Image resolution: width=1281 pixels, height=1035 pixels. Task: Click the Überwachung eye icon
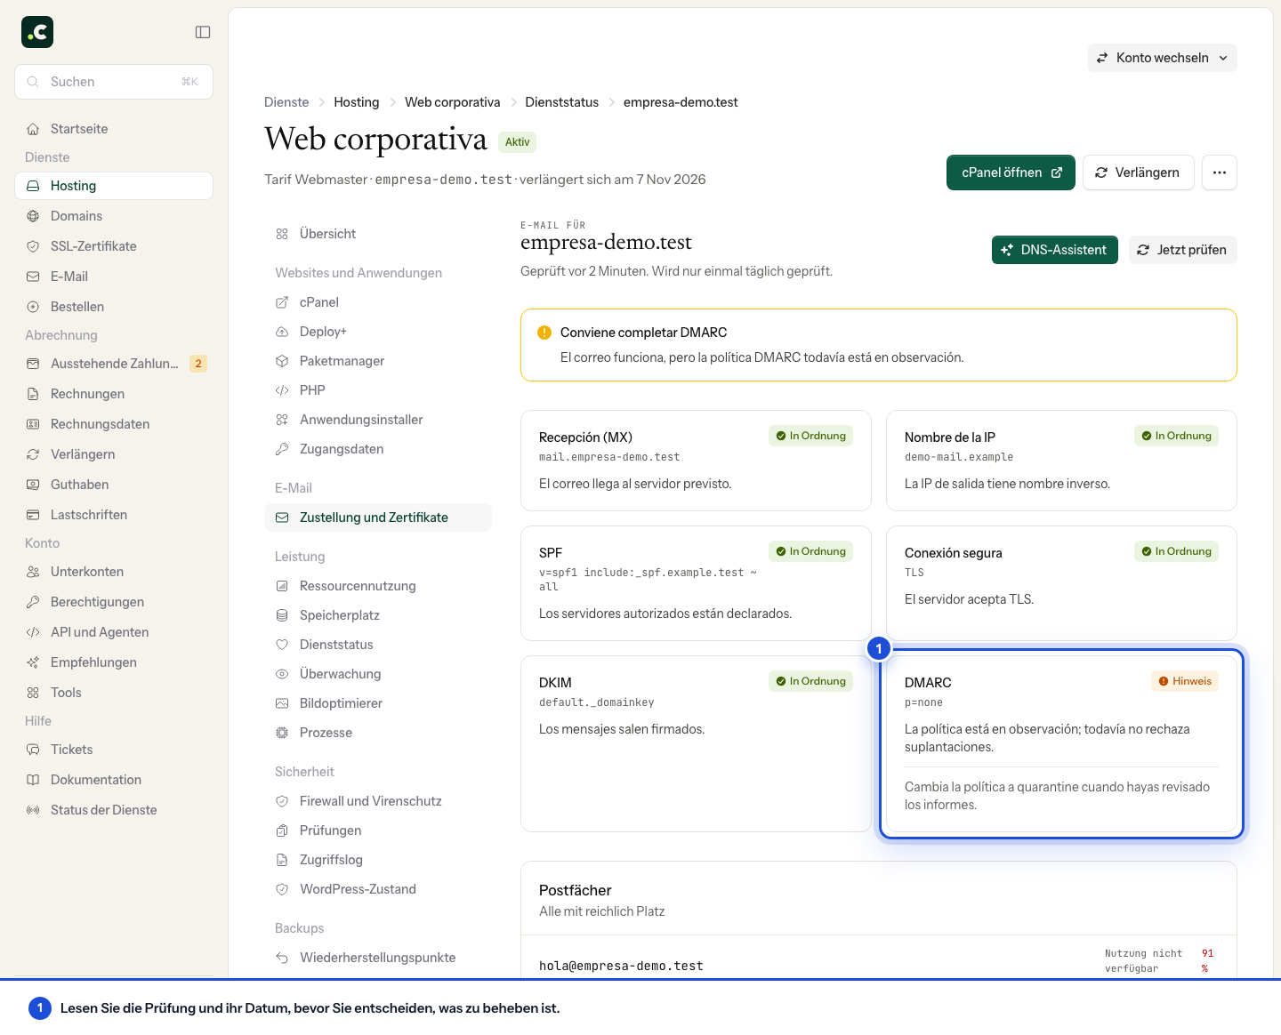[282, 674]
